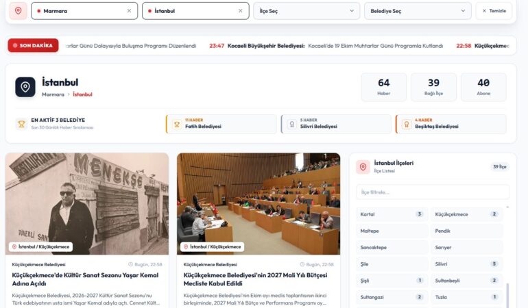The image size is (528, 308).
Task: Click the İstanbul İlçeleri pin icon
Action: 363,167
